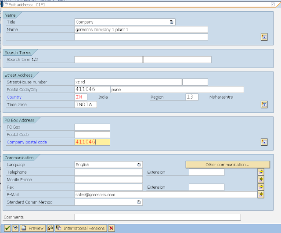Click the second empty Name line field
The height and width of the screenshot is (233, 281).
141,37
